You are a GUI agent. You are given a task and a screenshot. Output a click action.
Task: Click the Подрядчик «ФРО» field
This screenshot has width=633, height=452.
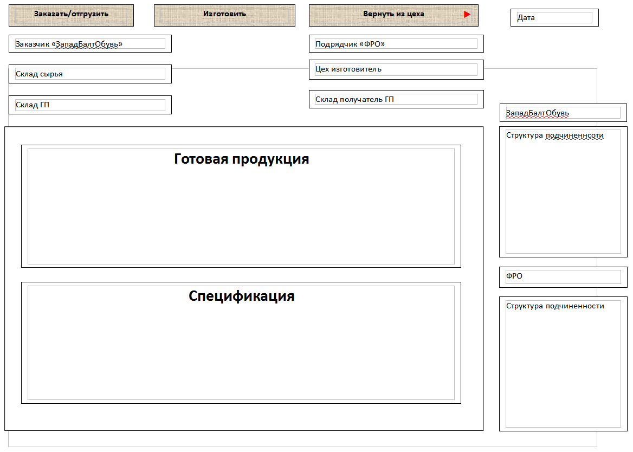(x=396, y=44)
